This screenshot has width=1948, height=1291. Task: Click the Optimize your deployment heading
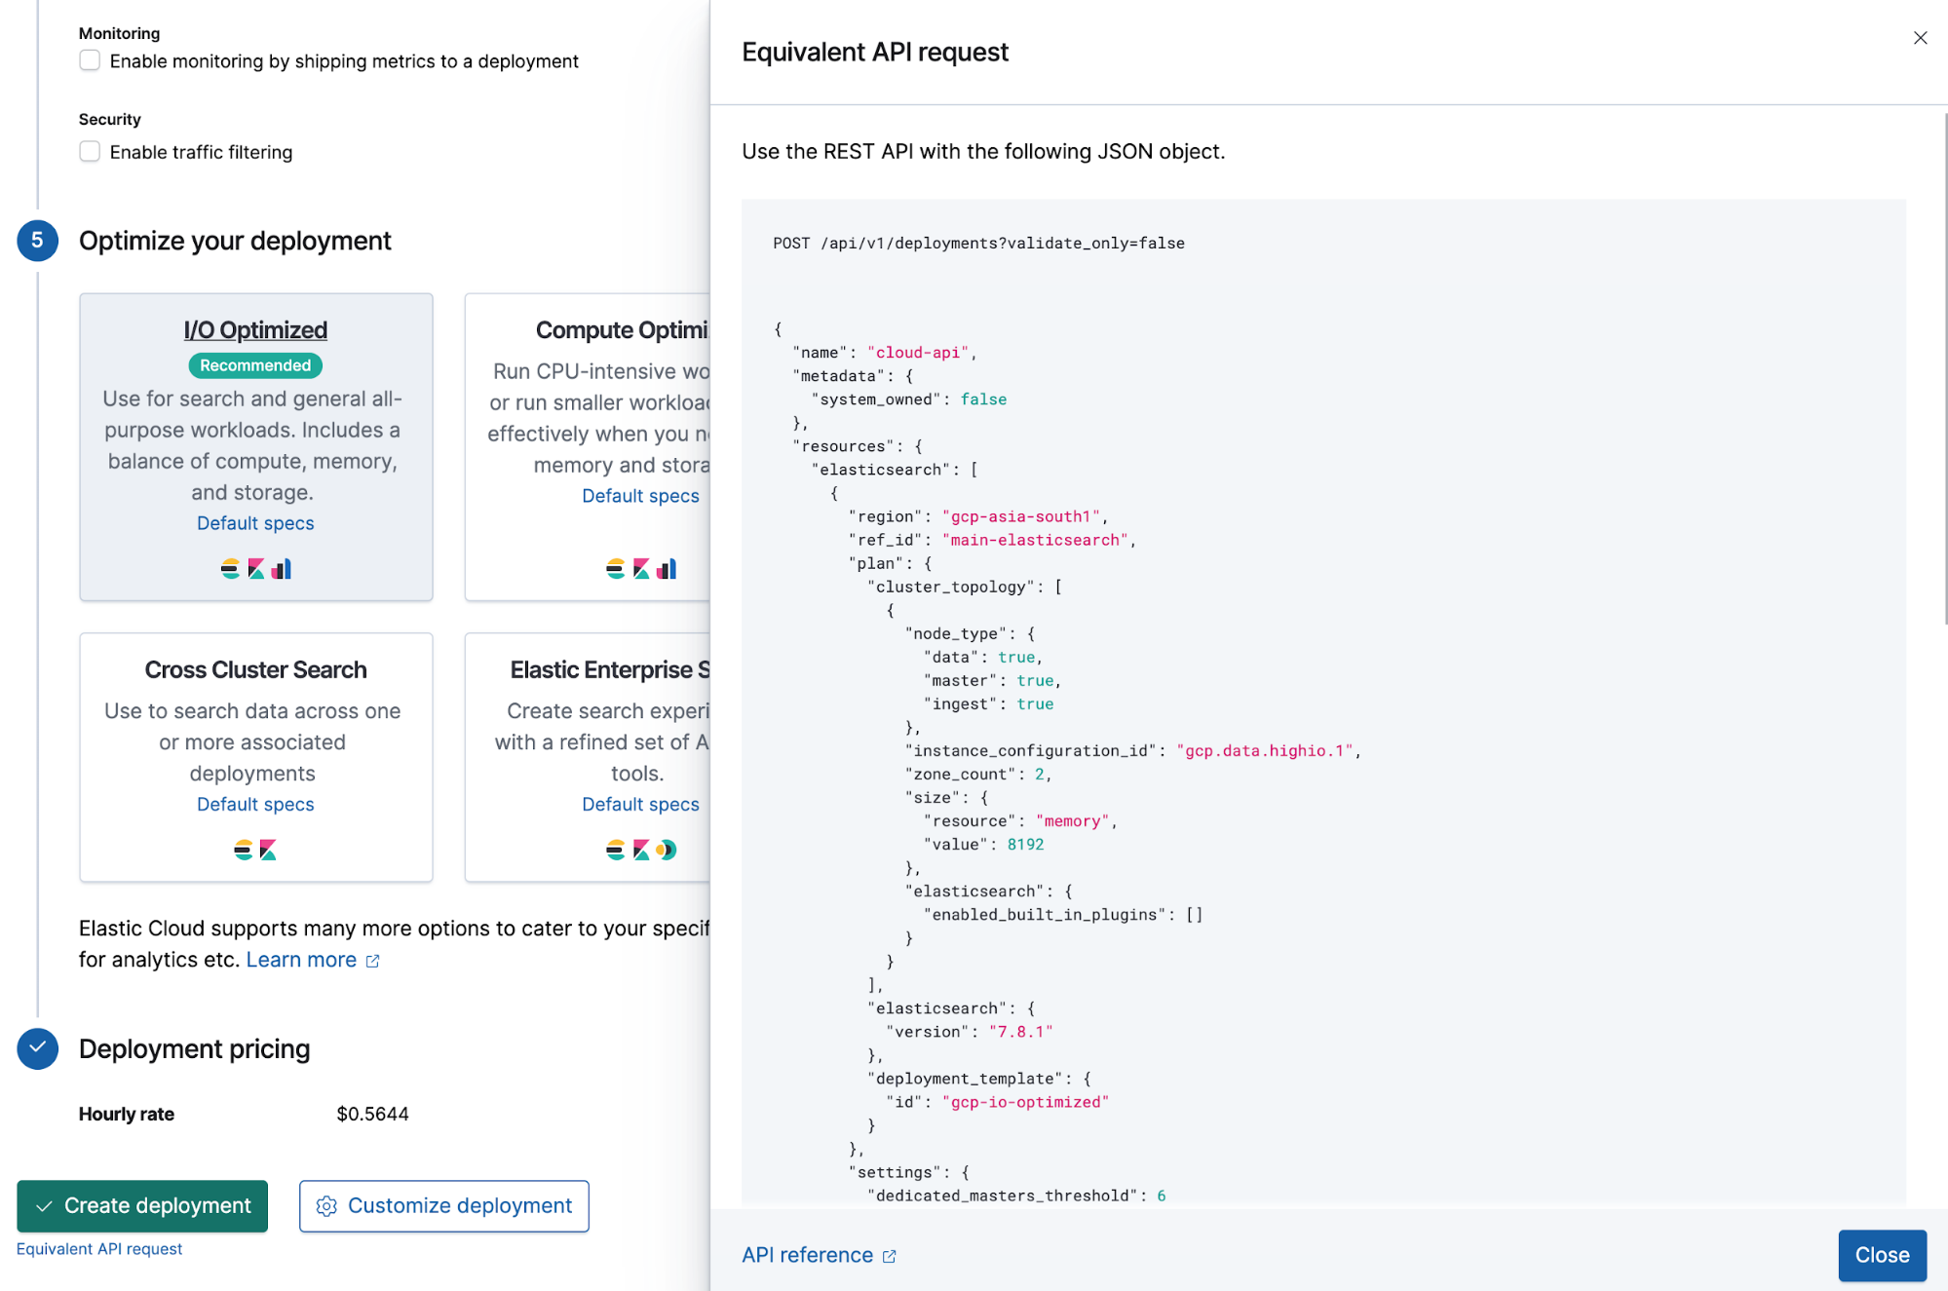(x=235, y=241)
